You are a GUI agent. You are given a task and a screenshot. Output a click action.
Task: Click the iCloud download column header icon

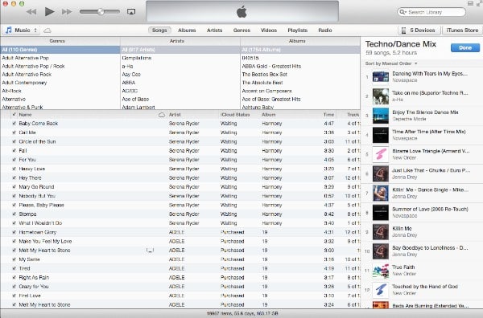point(162,115)
